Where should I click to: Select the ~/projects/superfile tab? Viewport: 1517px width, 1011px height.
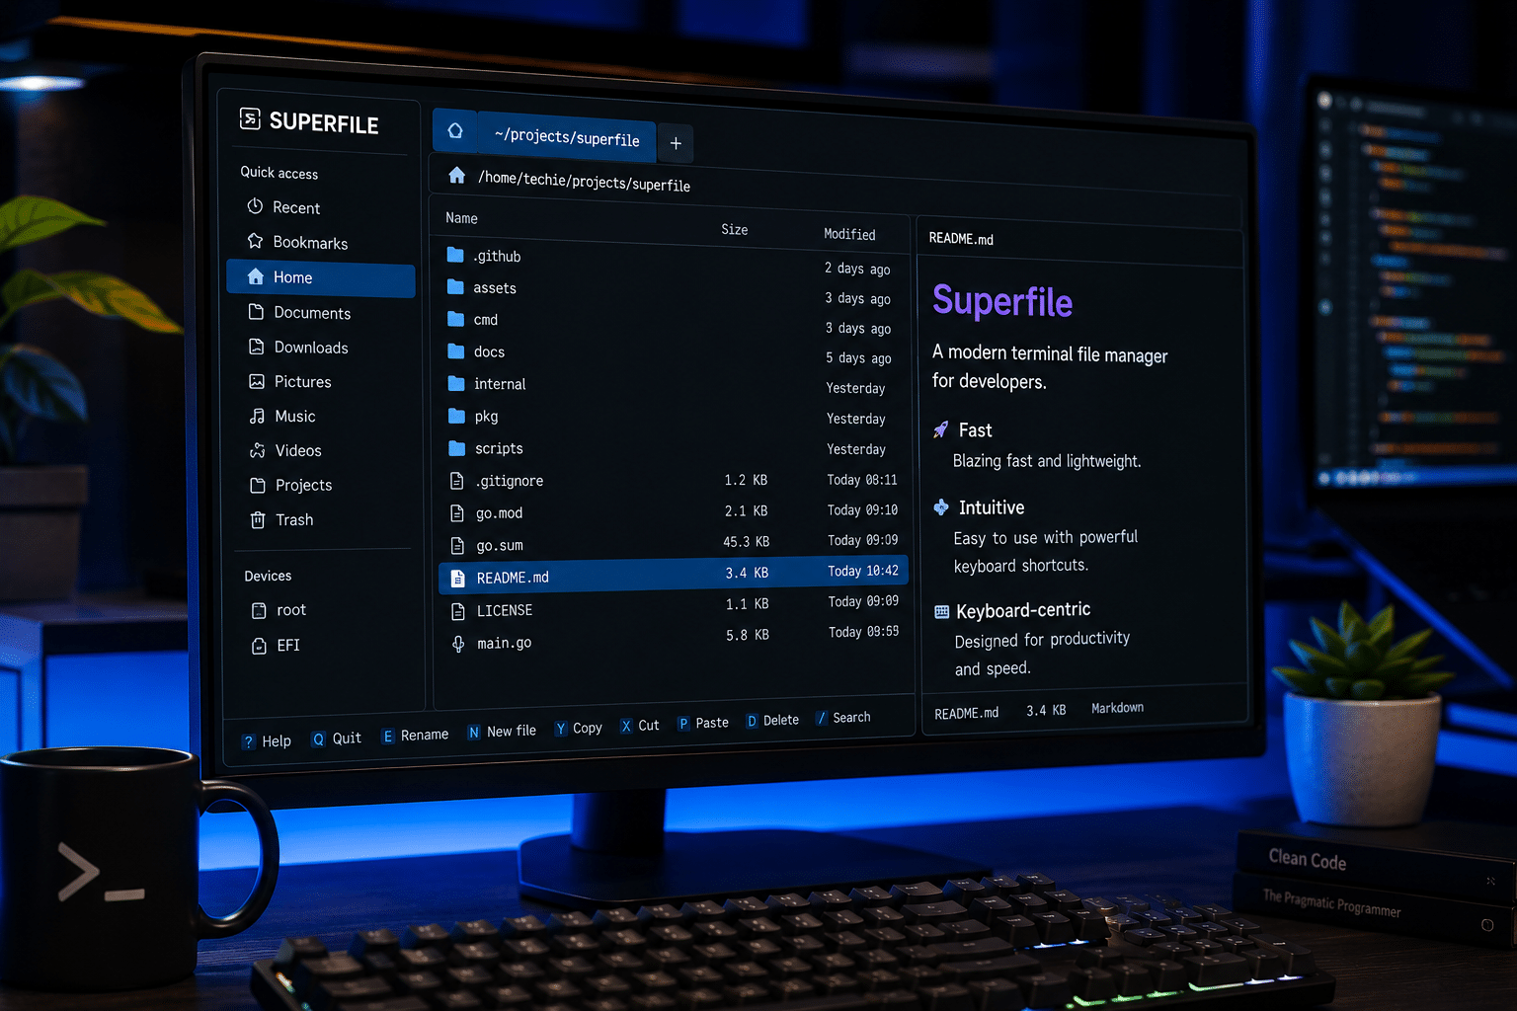pos(567,137)
